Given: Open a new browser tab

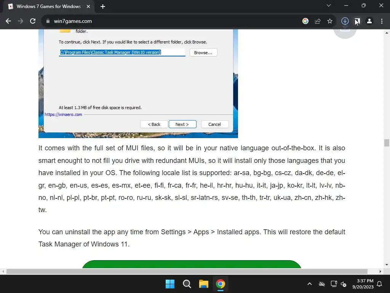Looking at the screenshot, I should (103, 6).
